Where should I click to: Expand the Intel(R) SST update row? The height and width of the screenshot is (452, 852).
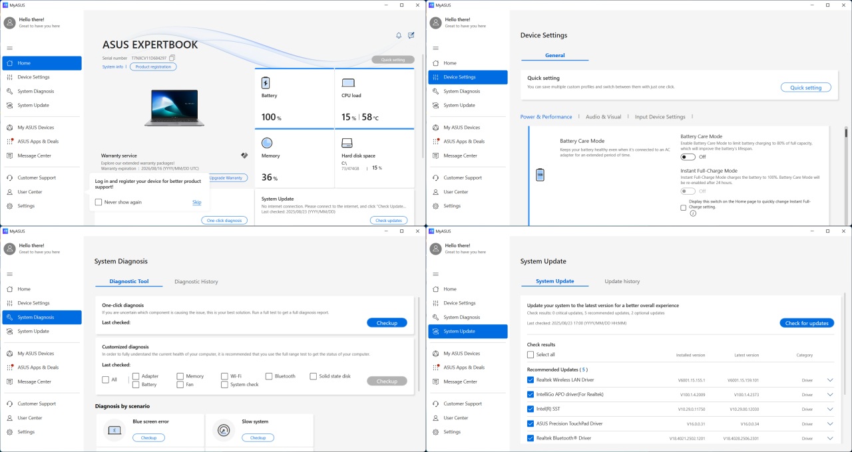[x=830, y=409]
